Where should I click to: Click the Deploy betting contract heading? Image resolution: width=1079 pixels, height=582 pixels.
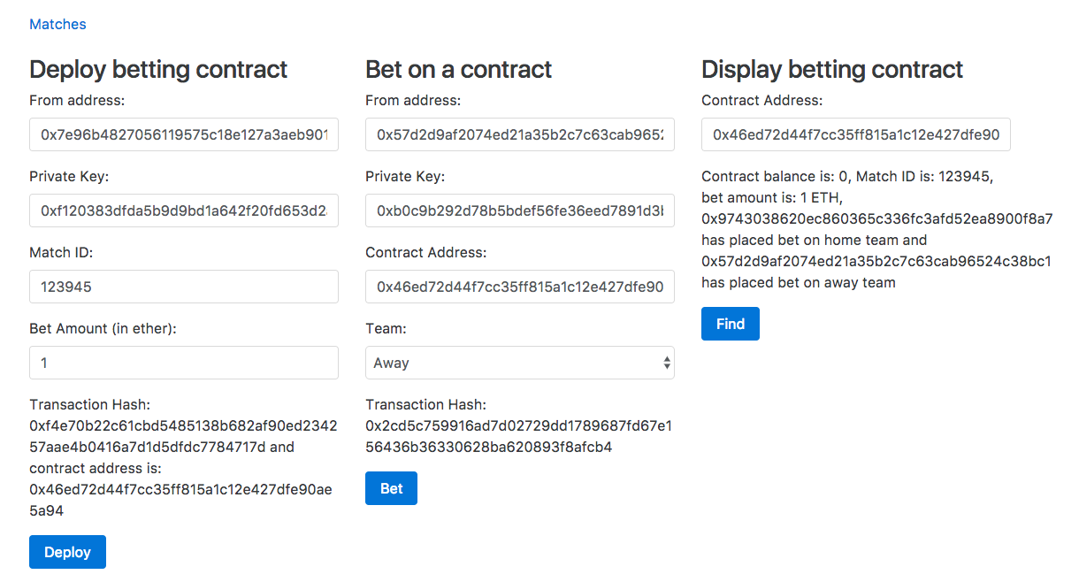click(x=158, y=69)
